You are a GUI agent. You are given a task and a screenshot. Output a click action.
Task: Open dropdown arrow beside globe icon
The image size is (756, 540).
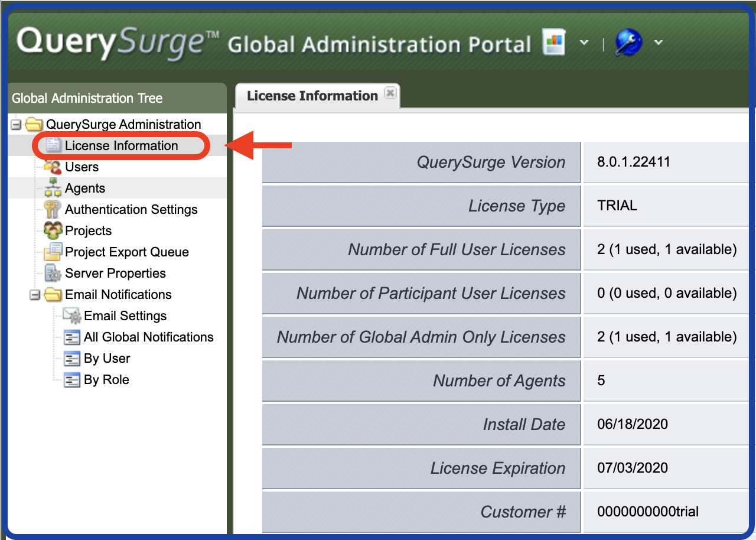click(659, 43)
